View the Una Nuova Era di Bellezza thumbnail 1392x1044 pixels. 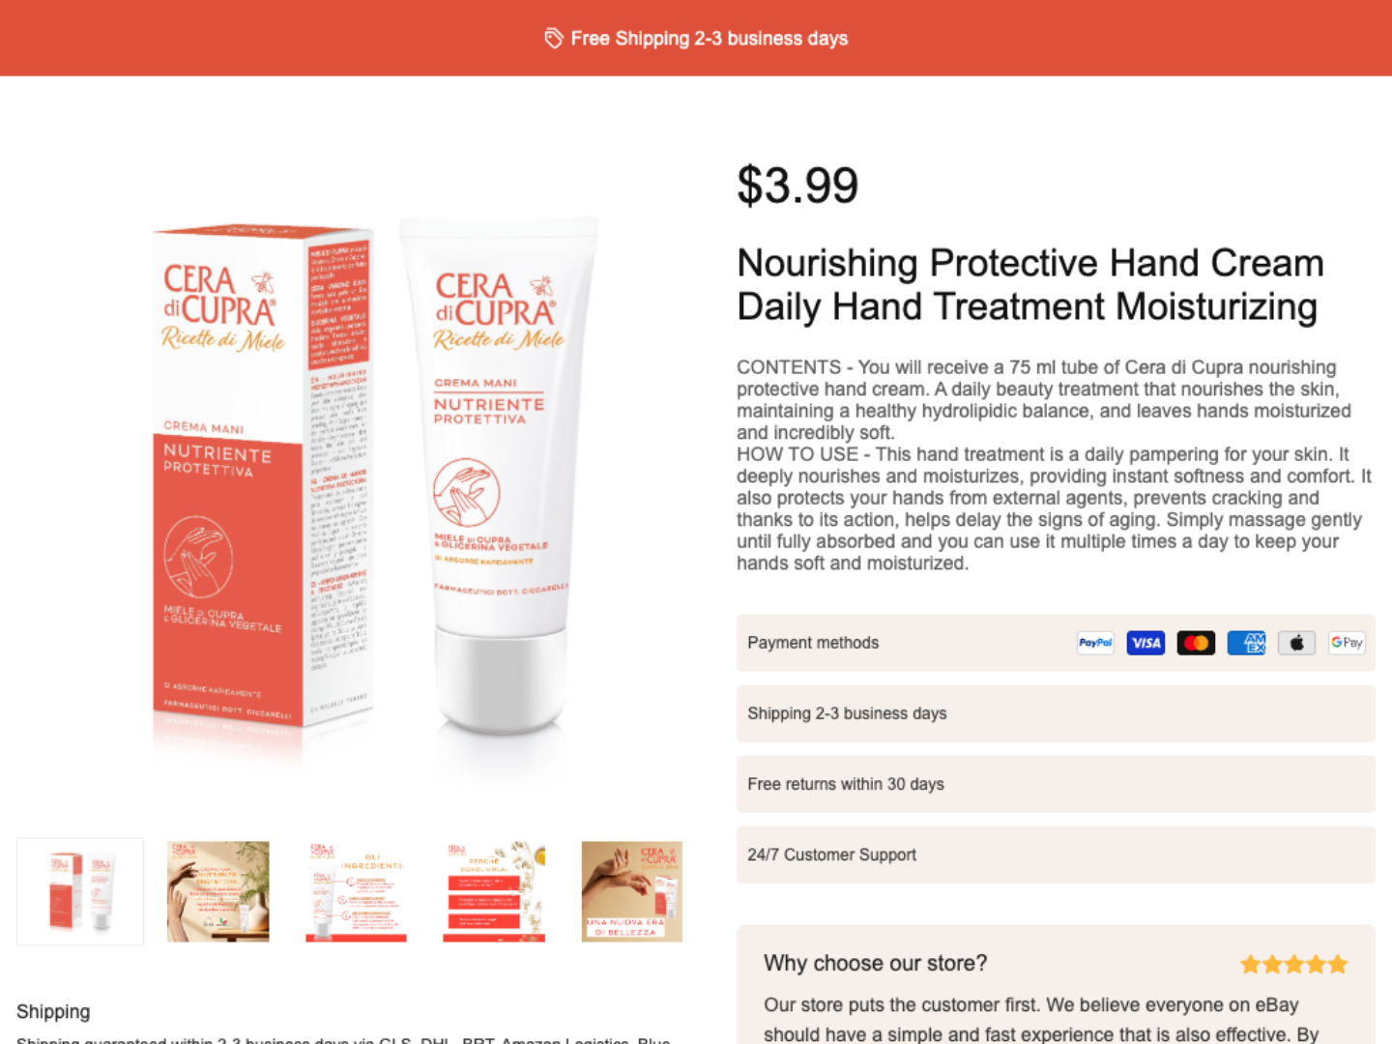point(632,891)
